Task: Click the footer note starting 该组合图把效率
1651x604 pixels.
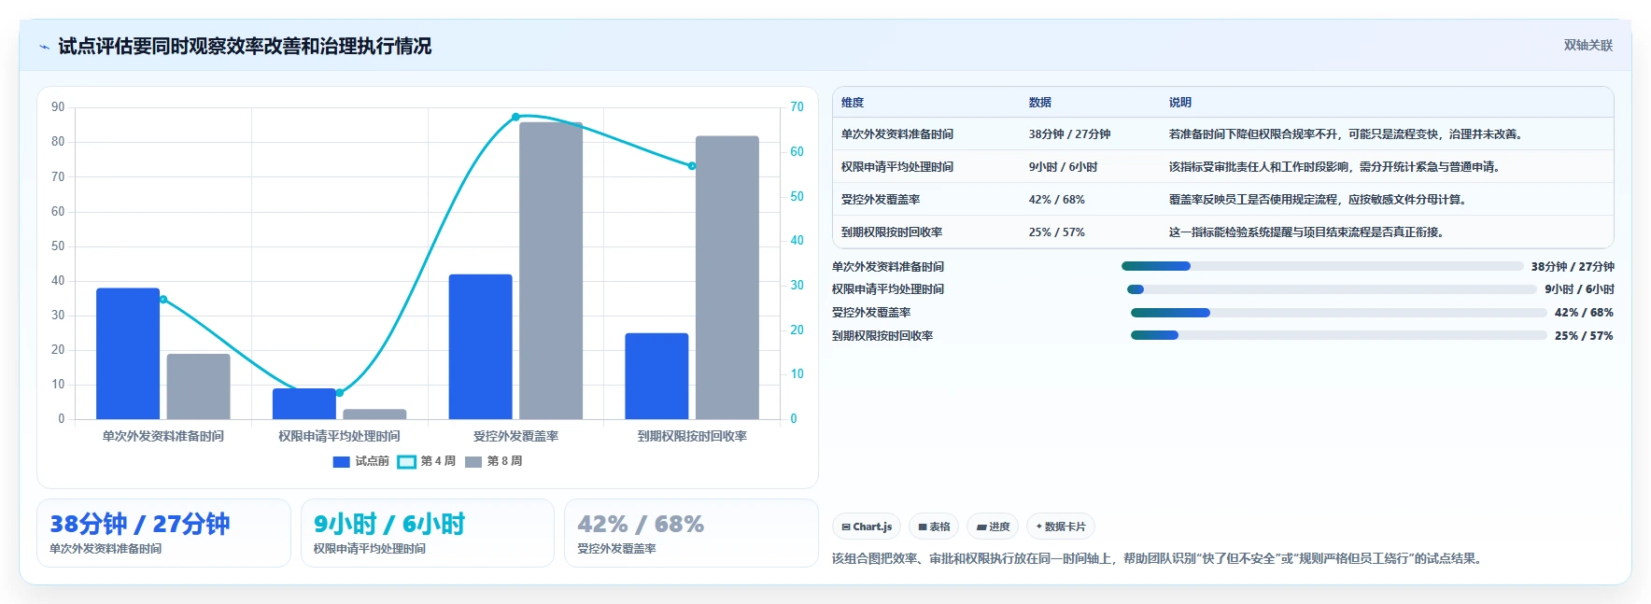Action: tap(1159, 558)
